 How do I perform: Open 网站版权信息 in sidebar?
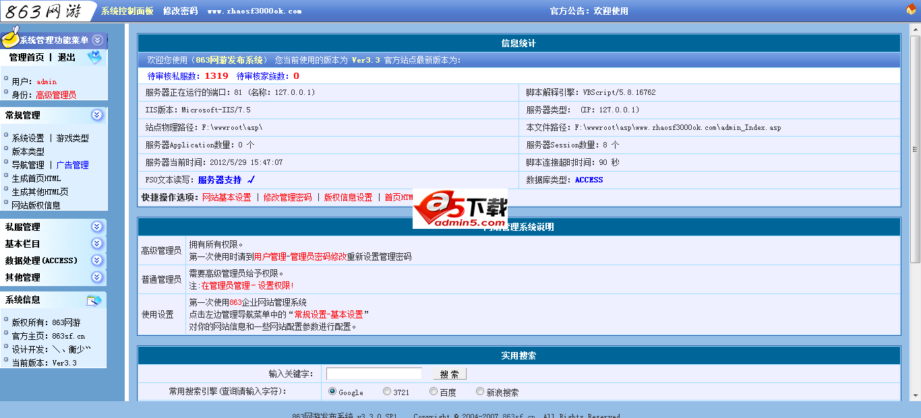click(x=36, y=205)
